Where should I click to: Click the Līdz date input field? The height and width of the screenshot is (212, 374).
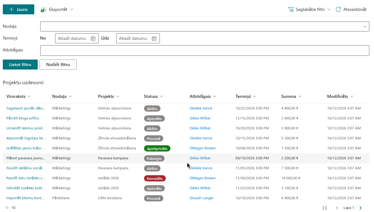click(x=138, y=38)
